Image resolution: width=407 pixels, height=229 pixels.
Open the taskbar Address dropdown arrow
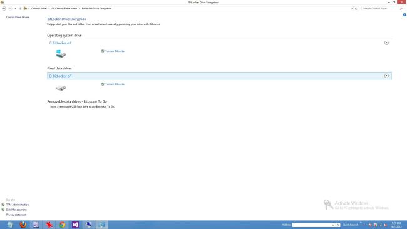[333, 225]
